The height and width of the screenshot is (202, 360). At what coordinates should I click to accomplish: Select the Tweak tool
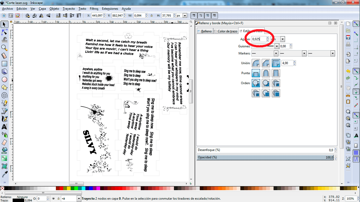[4, 40]
